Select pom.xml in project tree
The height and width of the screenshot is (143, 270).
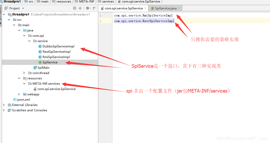tap(24, 100)
